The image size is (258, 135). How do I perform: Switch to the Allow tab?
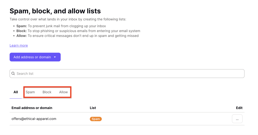(63, 92)
